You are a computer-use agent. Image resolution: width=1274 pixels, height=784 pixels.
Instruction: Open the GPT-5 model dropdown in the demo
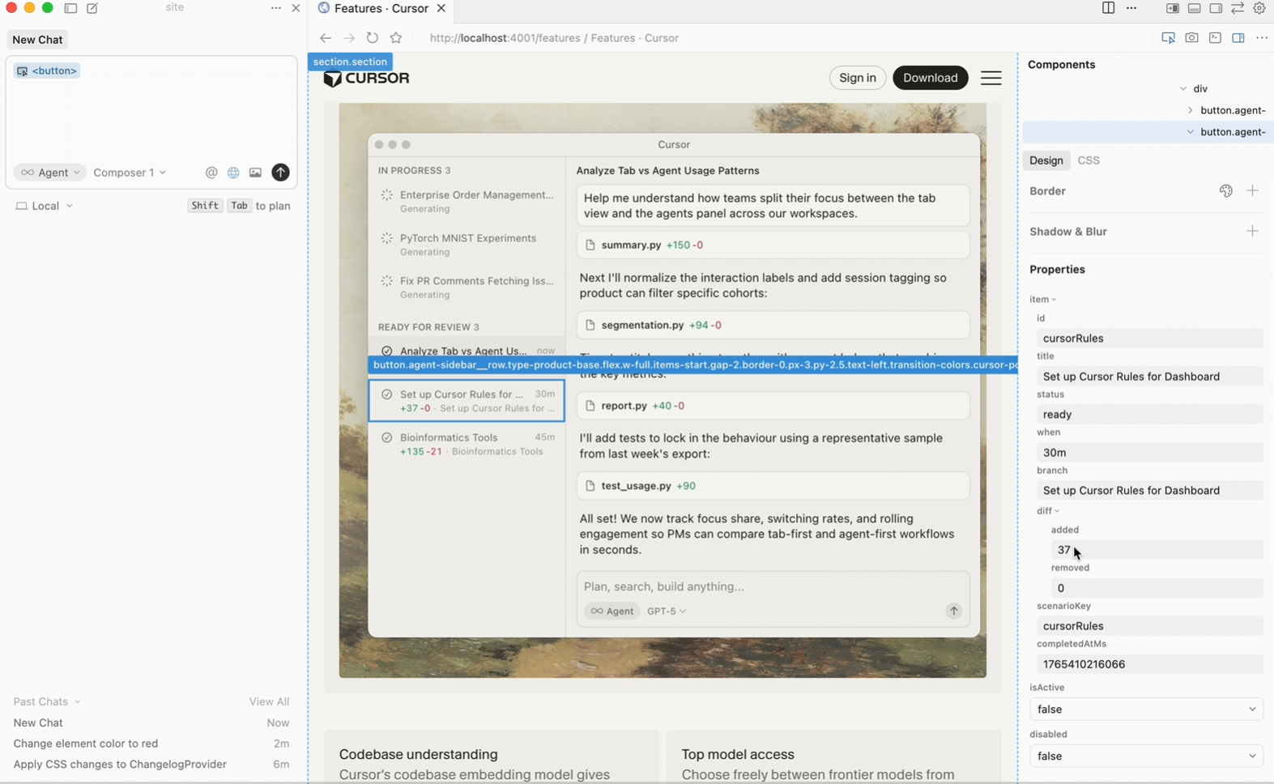click(x=667, y=611)
